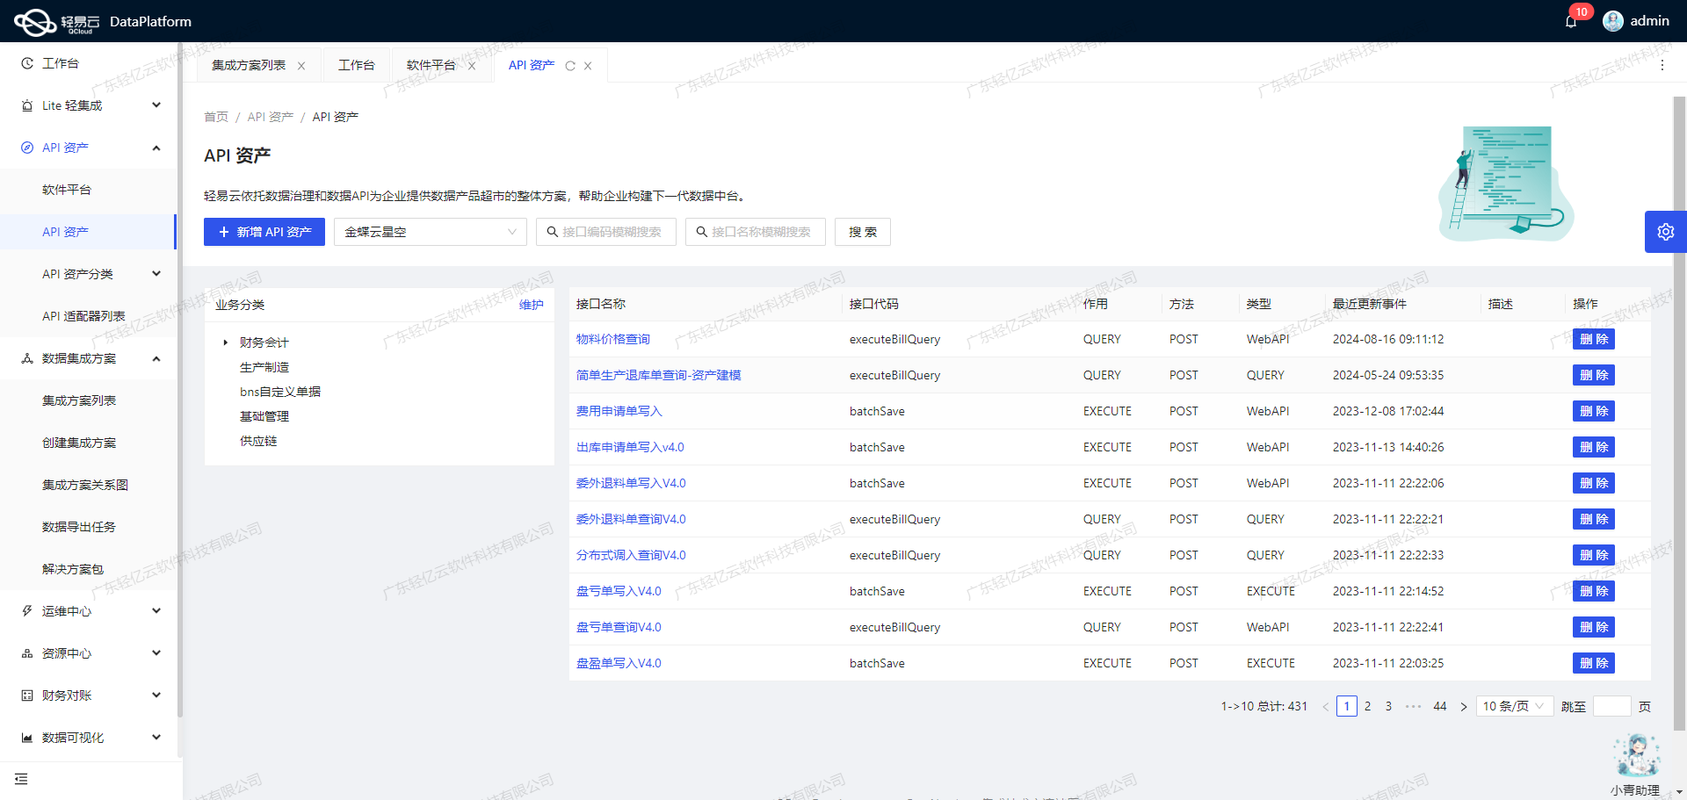This screenshot has height=800, width=1687.
Task: Switch to the 软件平台 tab
Action: coord(431,66)
